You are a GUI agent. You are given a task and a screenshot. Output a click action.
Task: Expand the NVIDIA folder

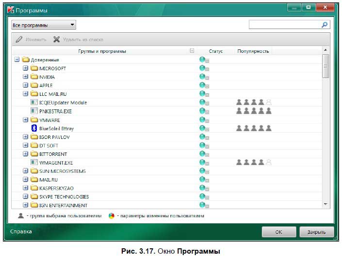(x=26, y=76)
